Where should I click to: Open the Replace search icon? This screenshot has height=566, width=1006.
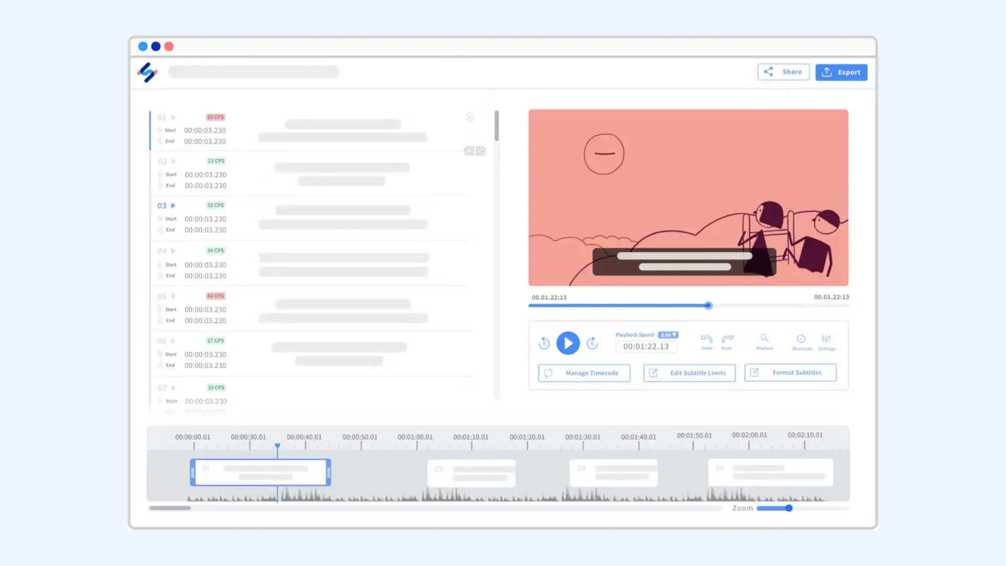click(x=764, y=338)
